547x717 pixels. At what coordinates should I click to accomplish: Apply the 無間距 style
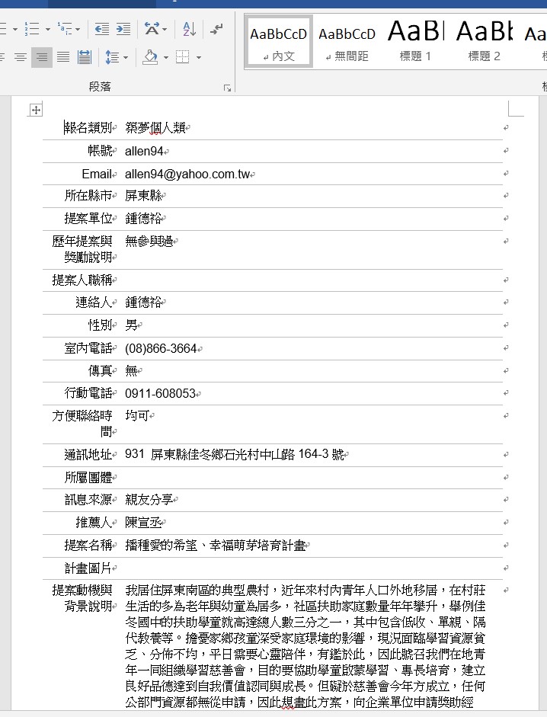tap(347, 41)
